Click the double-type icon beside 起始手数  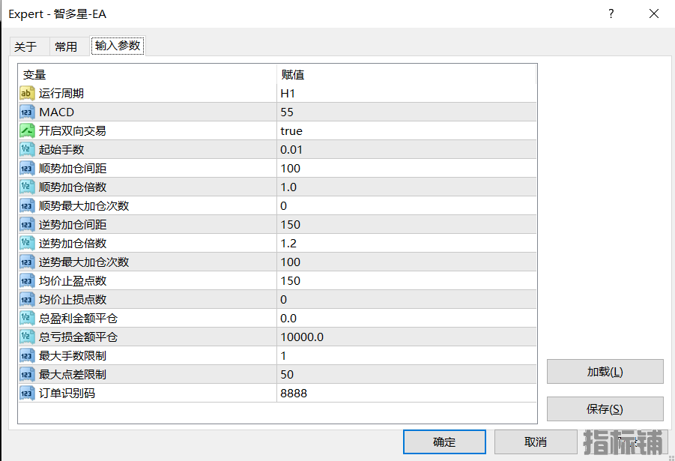pos(27,150)
